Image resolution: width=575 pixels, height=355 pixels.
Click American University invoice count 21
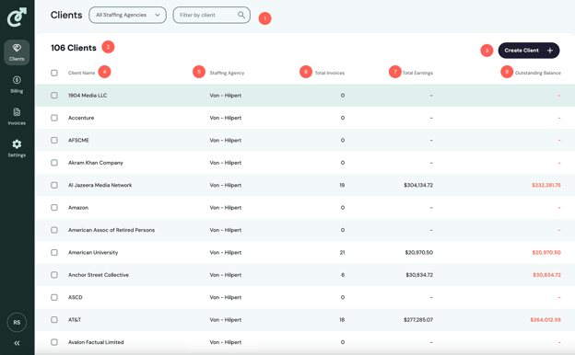(342, 253)
